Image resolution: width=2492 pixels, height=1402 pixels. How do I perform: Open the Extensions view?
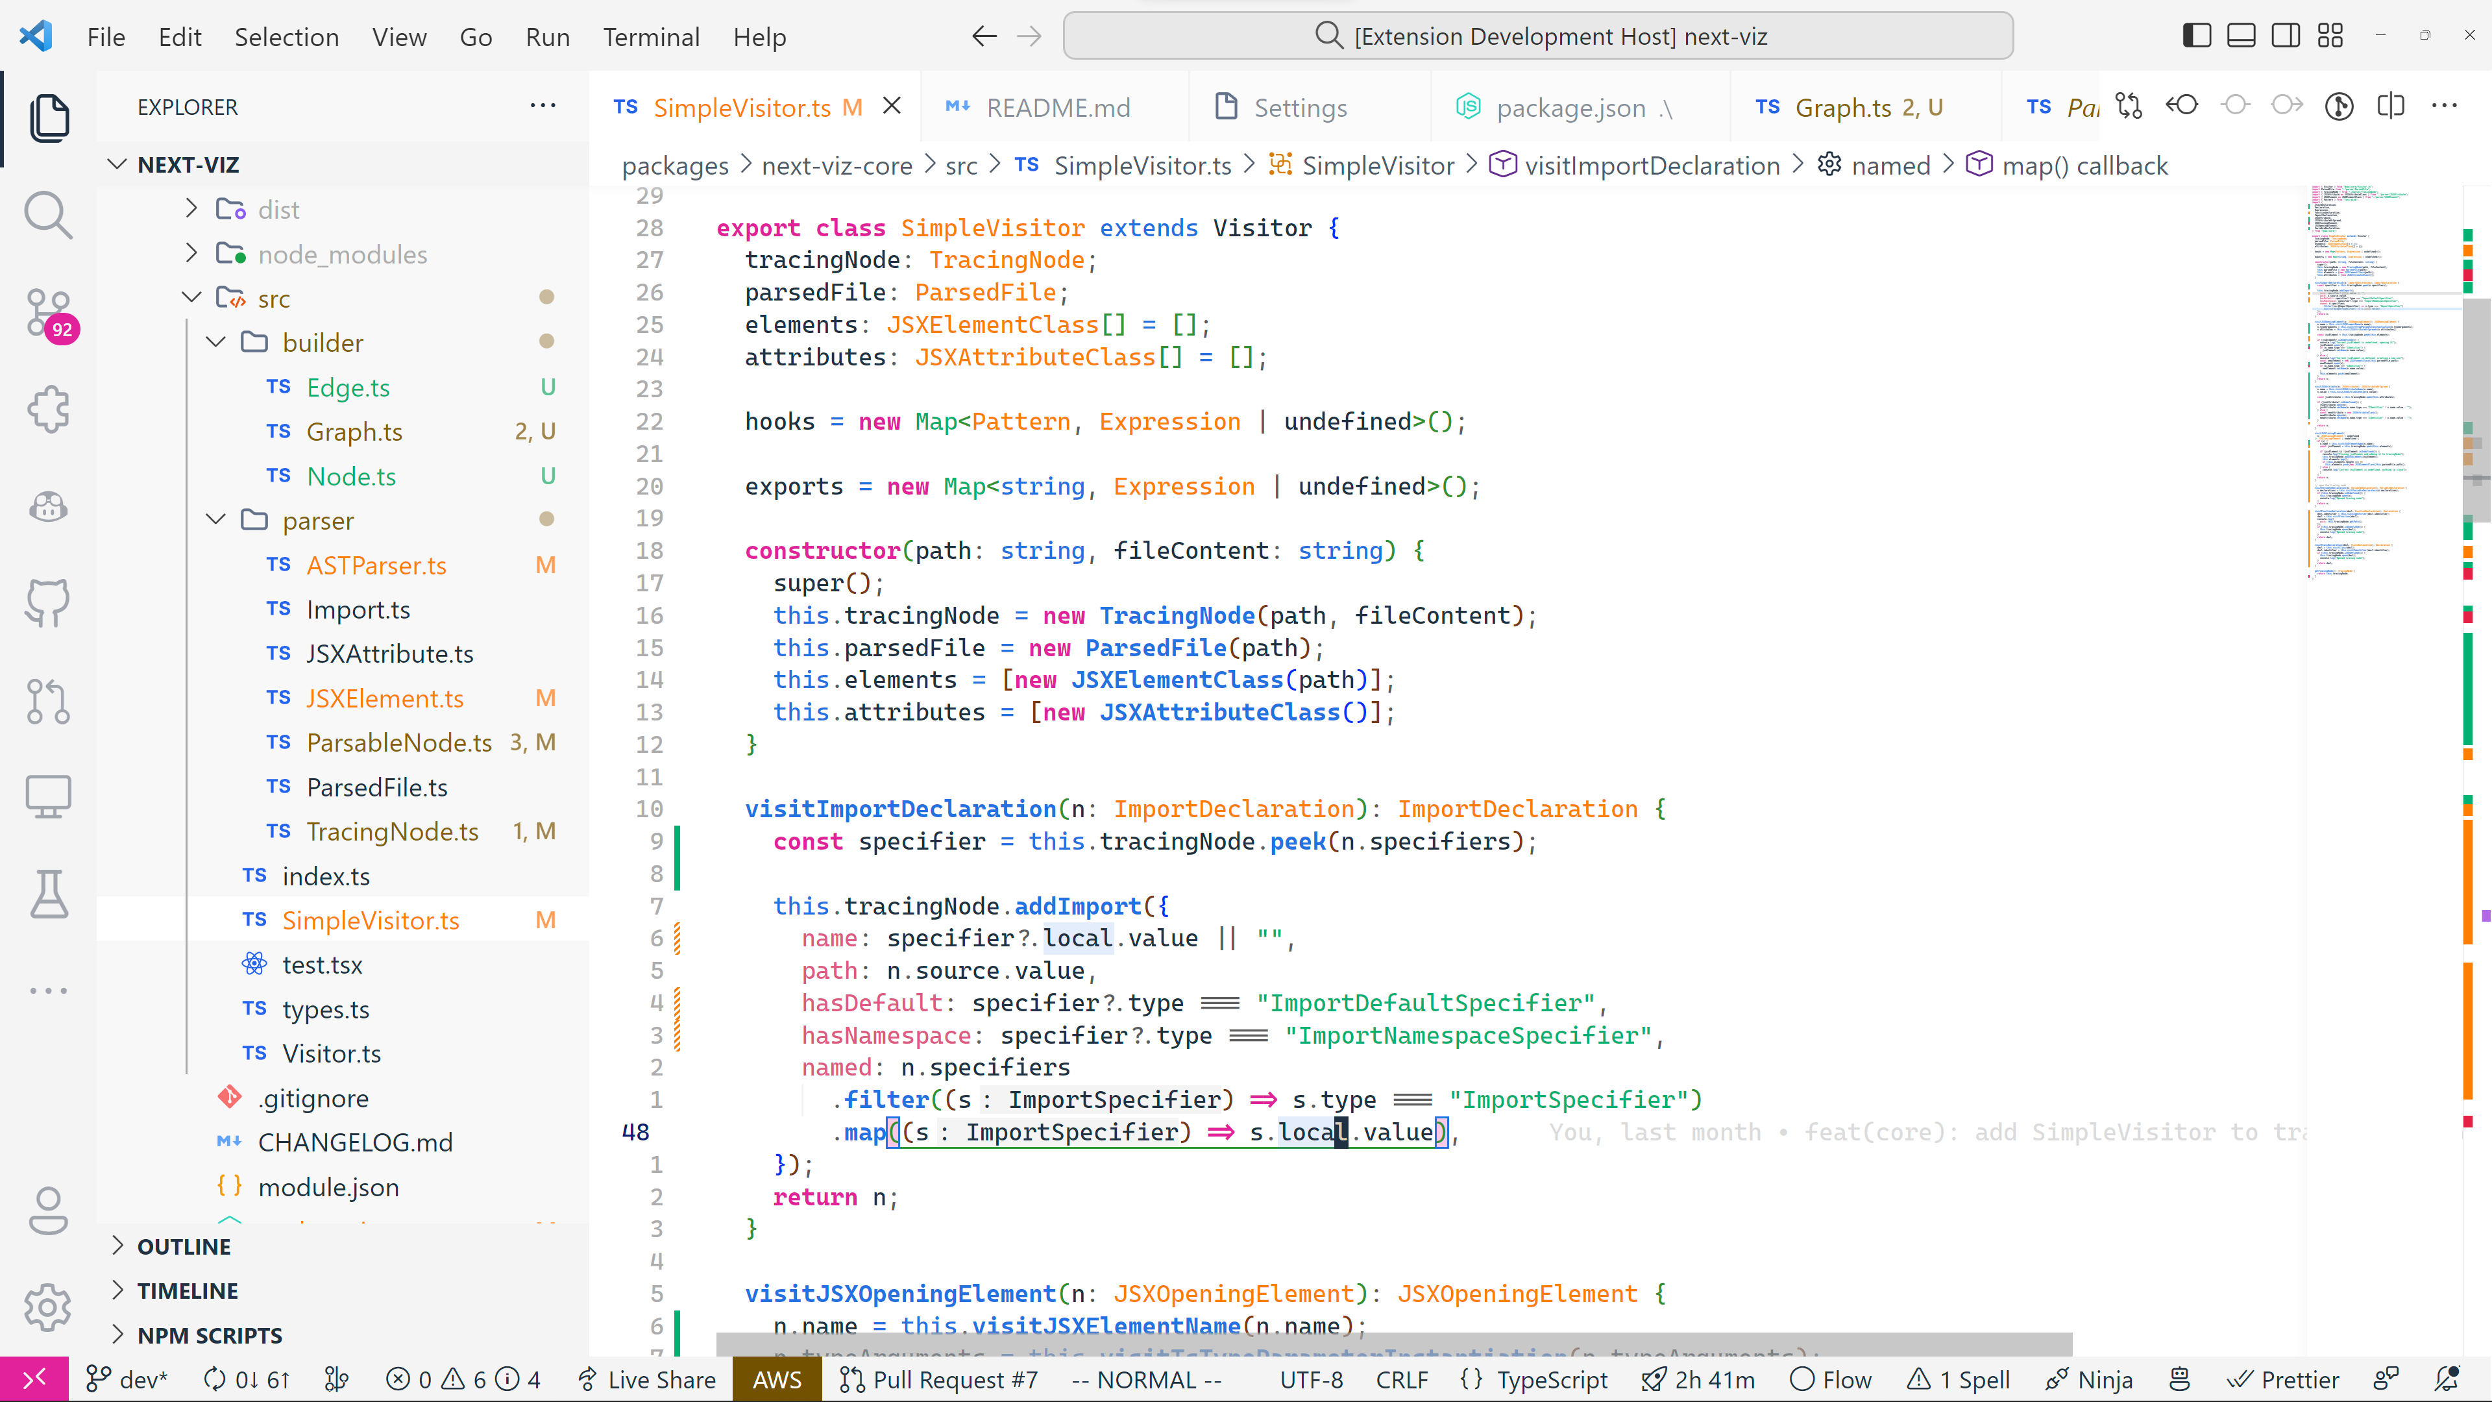point(47,410)
